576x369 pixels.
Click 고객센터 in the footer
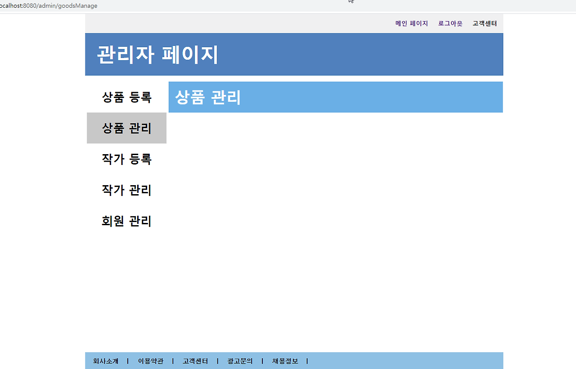(x=195, y=361)
